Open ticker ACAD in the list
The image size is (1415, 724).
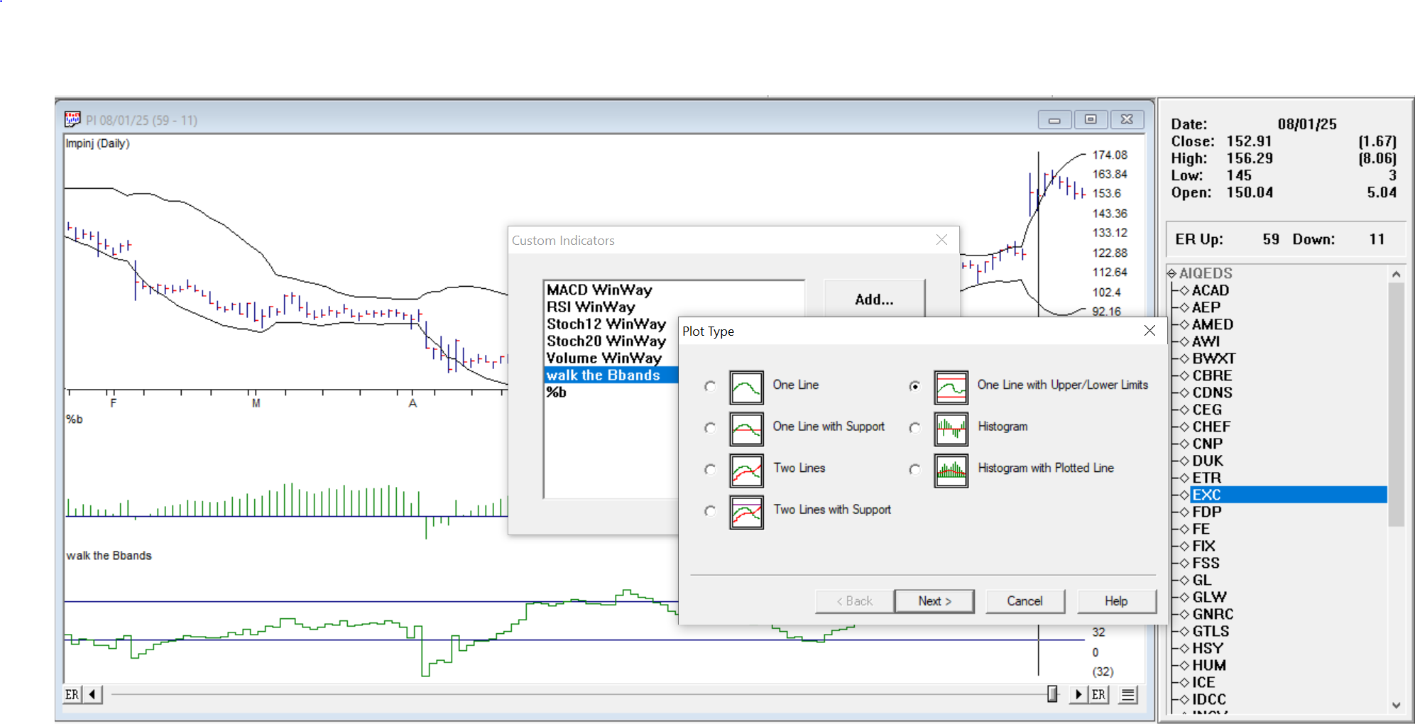pos(1210,290)
